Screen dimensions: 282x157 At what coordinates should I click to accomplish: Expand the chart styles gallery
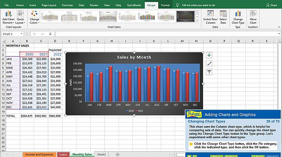pyautogui.click(x=197, y=21)
